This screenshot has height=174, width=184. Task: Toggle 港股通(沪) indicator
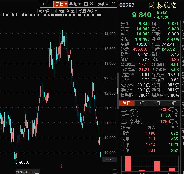pos(47,11)
